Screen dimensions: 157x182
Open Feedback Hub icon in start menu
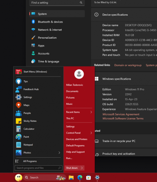tap(18, 89)
